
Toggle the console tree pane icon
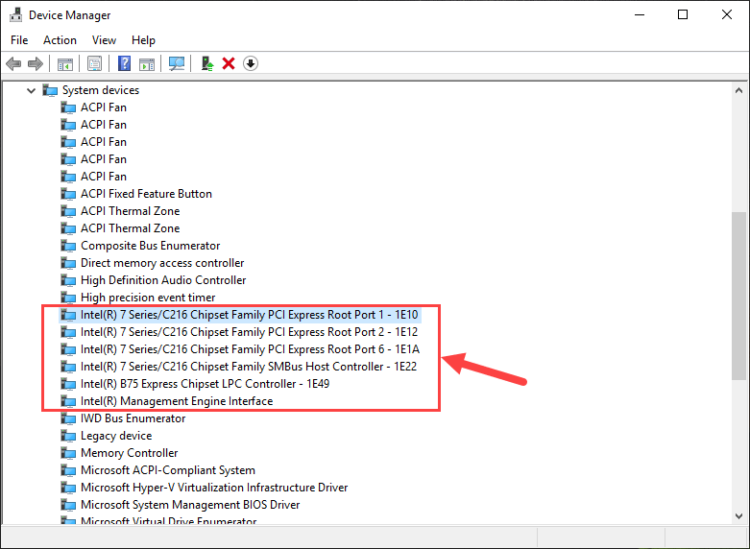point(65,63)
